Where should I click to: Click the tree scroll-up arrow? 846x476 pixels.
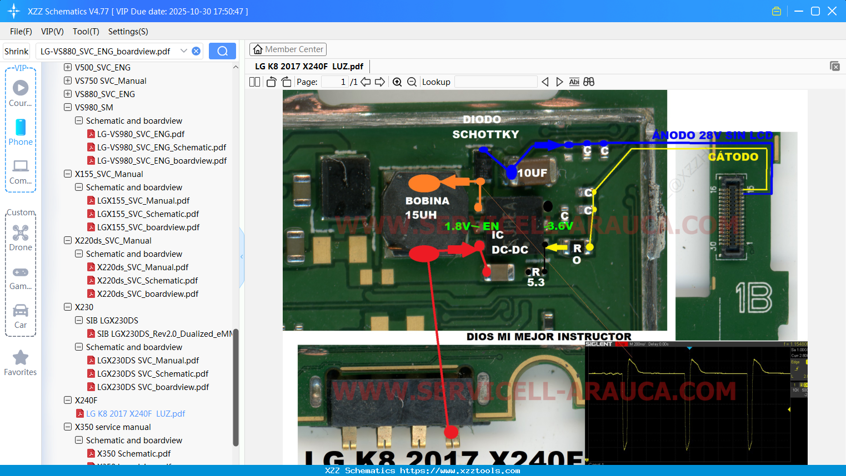[x=236, y=67]
